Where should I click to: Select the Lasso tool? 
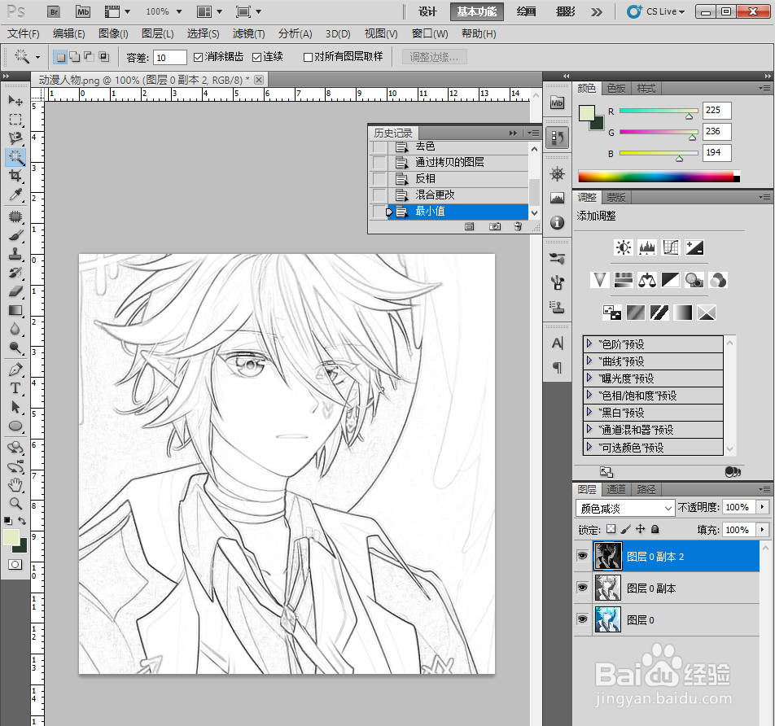pyautogui.click(x=15, y=138)
